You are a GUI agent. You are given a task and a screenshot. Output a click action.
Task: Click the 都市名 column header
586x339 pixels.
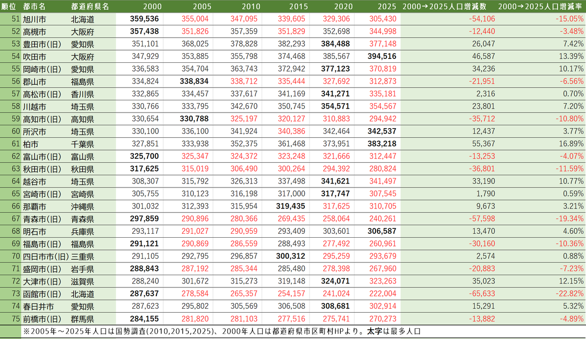35,6
